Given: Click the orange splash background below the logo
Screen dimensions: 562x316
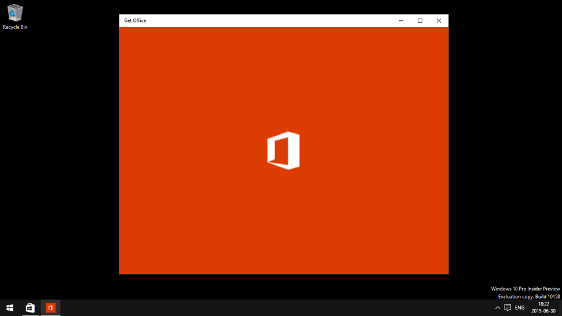Looking at the screenshot, I should click(x=283, y=226).
